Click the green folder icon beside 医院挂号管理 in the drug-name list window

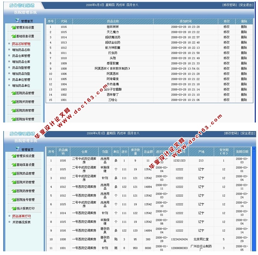13,119
